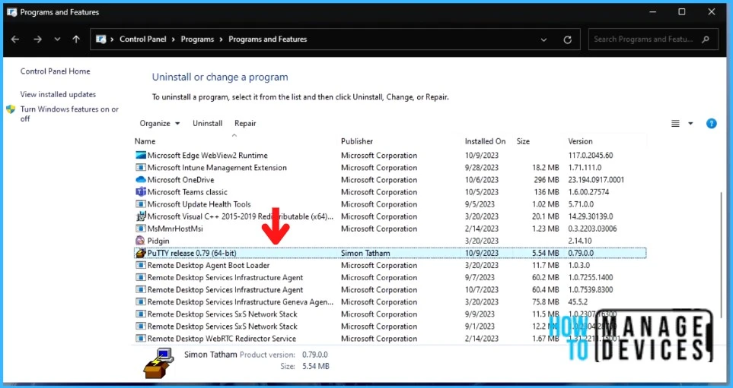Select the MsMmrHostMsi icon
This screenshot has height=388, width=733.
[141, 229]
